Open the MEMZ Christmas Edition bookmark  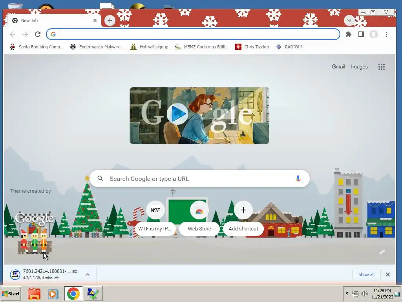[x=202, y=47]
